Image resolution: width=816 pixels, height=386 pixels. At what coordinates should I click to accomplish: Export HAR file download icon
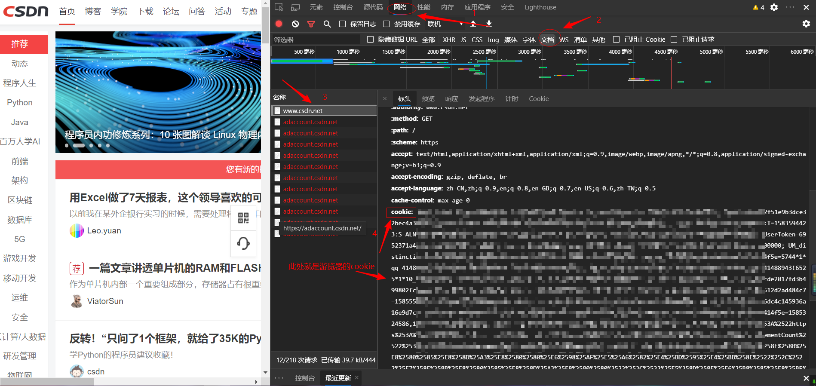tap(489, 24)
